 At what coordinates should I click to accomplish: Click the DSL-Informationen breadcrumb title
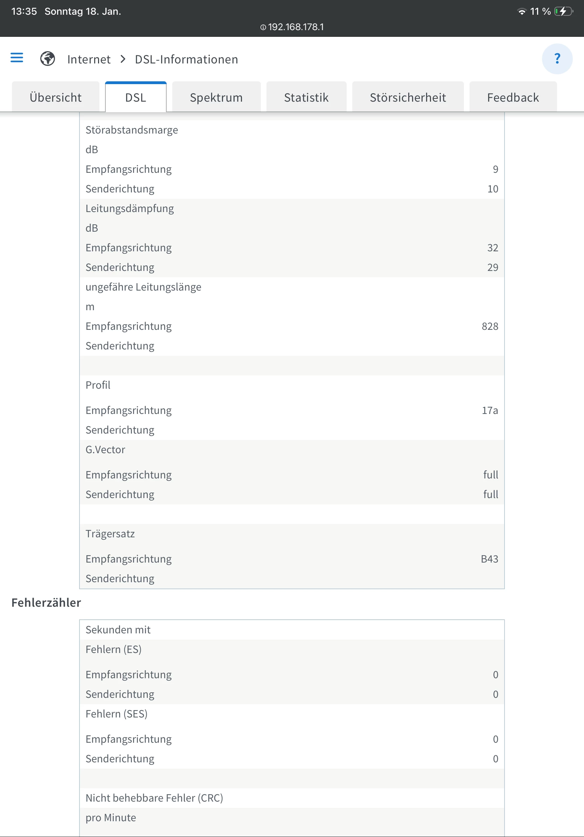[186, 60]
